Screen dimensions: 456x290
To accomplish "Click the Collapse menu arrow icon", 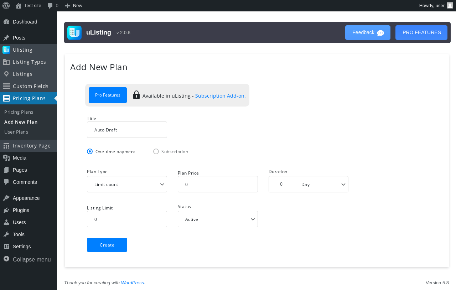I will tap(6, 259).
